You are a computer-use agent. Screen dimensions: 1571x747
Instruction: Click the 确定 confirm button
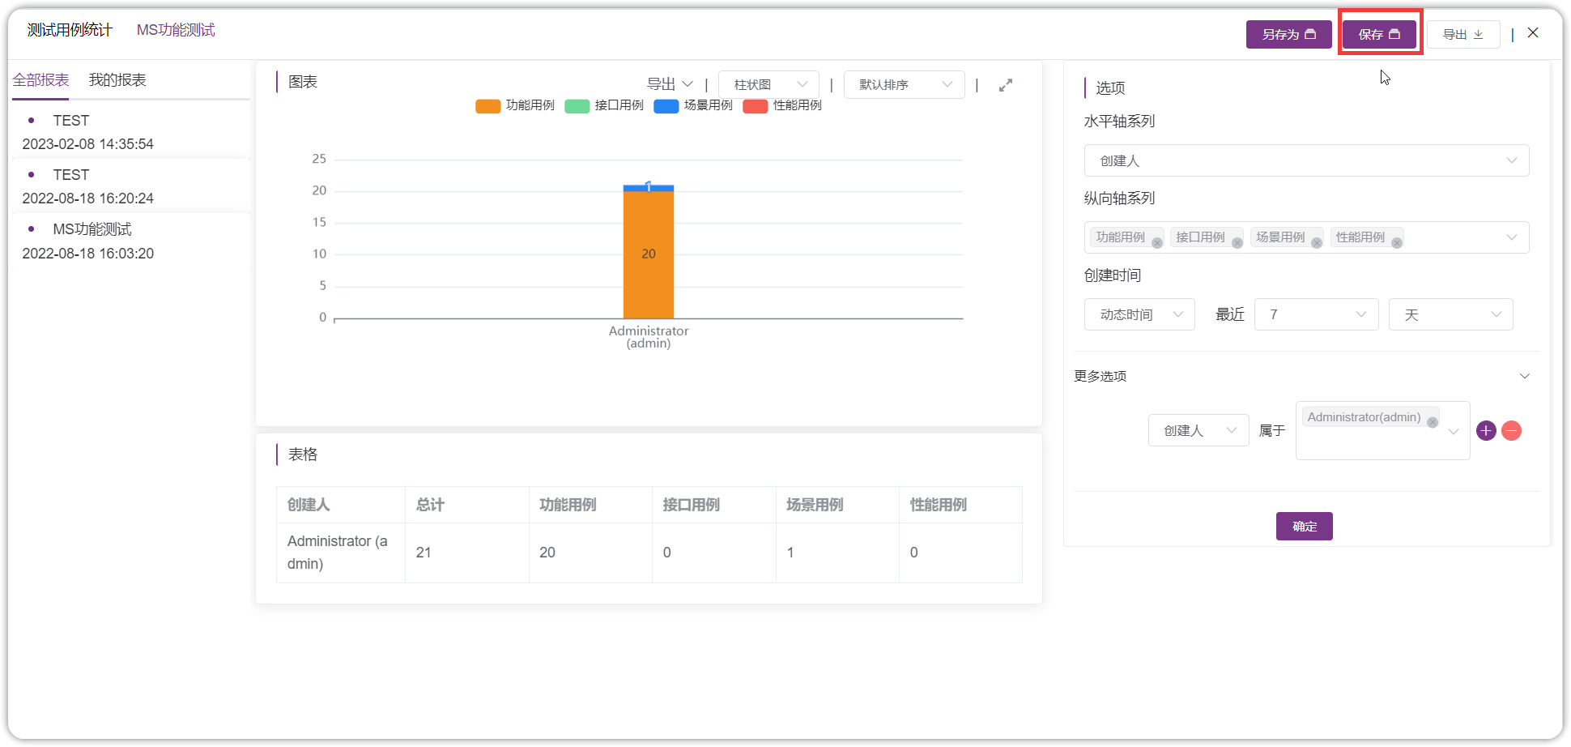[x=1304, y=527]
